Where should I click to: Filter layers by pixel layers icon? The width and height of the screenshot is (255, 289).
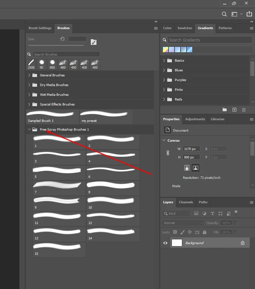pyautogui.click(x=196, y=213)
